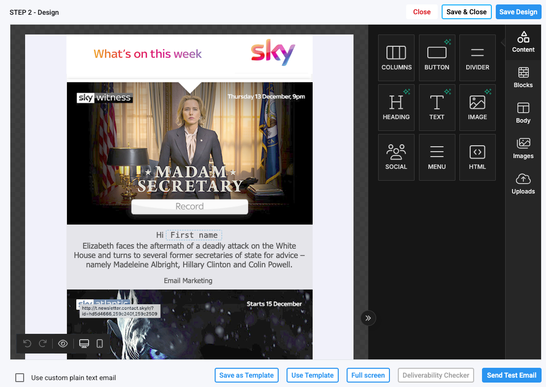Select the "What's on this week" heading

point(148,54)
